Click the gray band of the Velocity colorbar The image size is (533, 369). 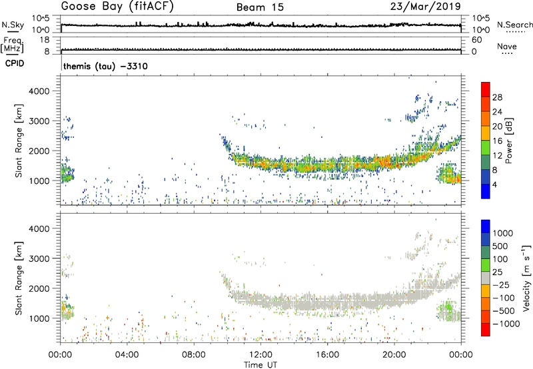tap(486, 278)
